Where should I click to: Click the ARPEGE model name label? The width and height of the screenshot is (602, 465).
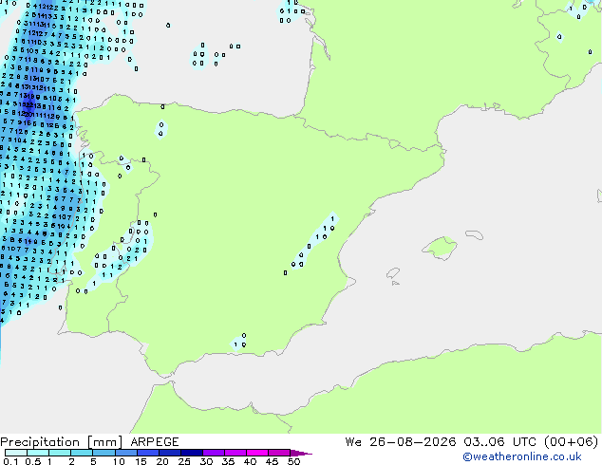click(x=155, y=442)
